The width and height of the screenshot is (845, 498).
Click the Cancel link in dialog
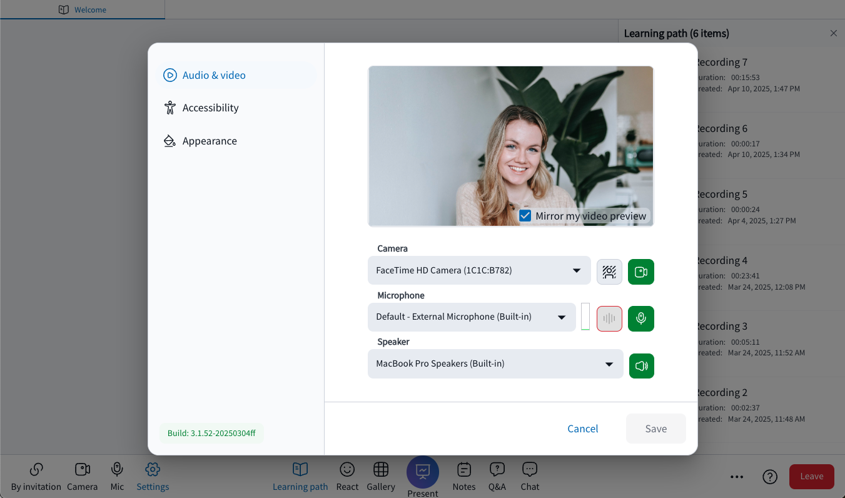point(583,429)
